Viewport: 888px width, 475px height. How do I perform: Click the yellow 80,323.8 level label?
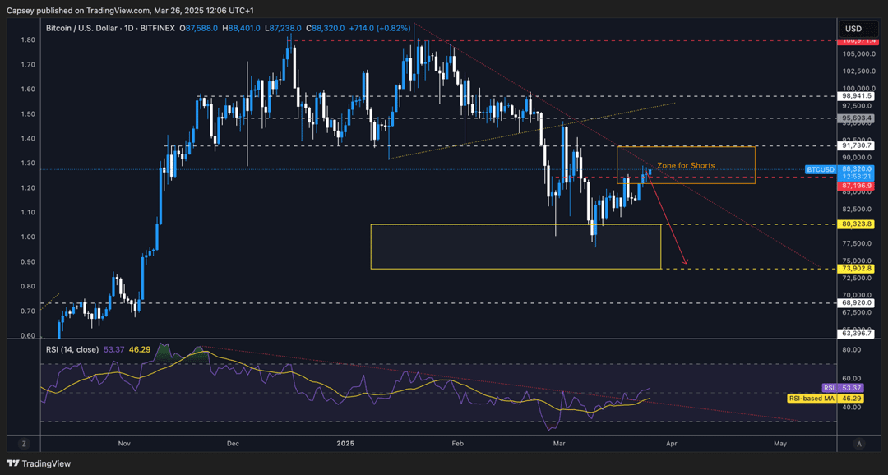coord(856,224)
